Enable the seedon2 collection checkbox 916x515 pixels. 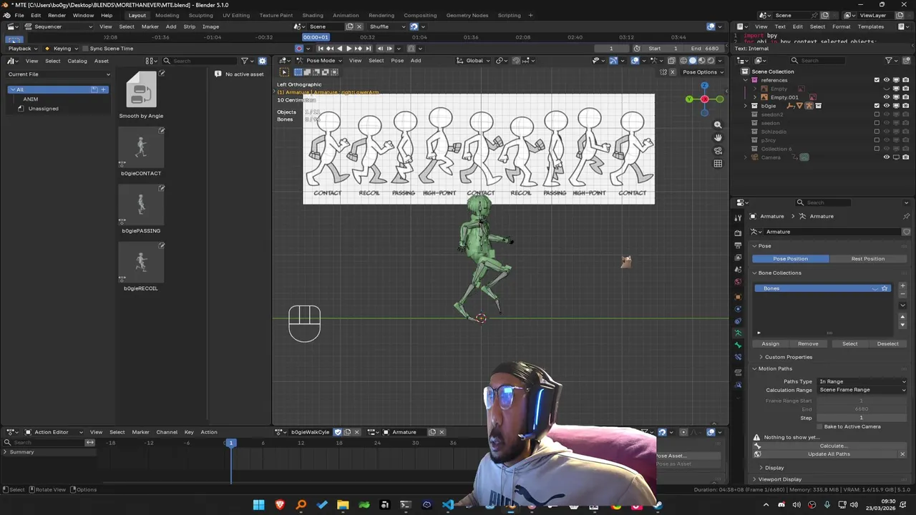(x=877, y=114)
